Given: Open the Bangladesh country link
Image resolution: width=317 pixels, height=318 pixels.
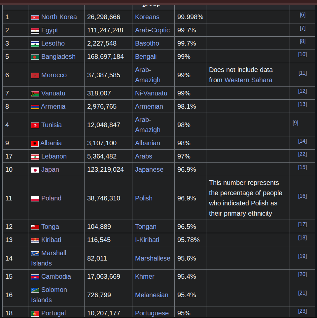Looking at the screenshot, I should [x=58, y=56].
